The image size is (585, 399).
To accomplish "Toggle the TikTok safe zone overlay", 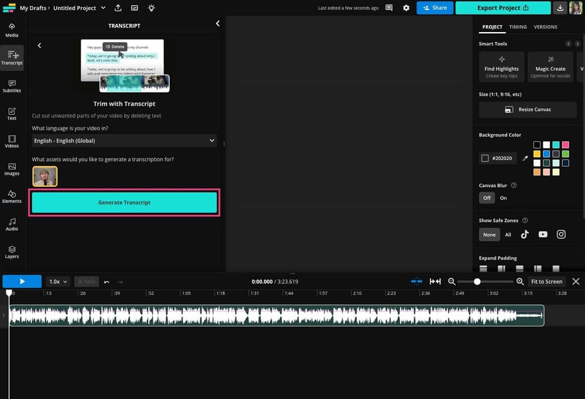I will click(x=525, y=234).
